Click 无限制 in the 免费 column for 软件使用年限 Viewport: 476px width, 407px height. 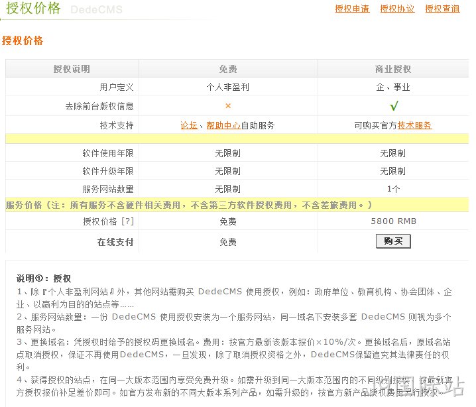227,153
